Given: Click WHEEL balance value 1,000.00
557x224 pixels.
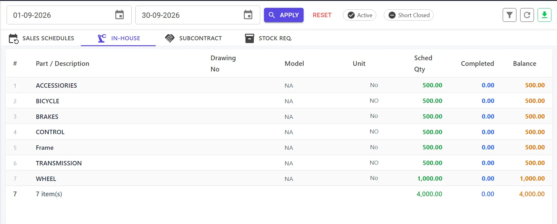Looking at the screenshot, I should pos(532,178).
